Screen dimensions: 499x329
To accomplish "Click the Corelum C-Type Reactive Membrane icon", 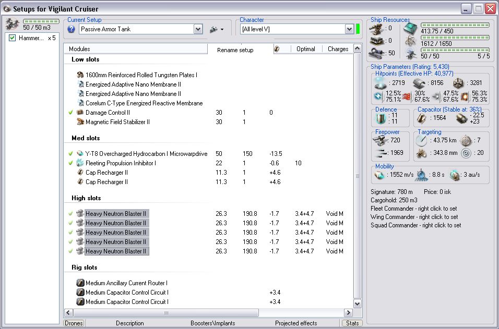I will [80, 103].
